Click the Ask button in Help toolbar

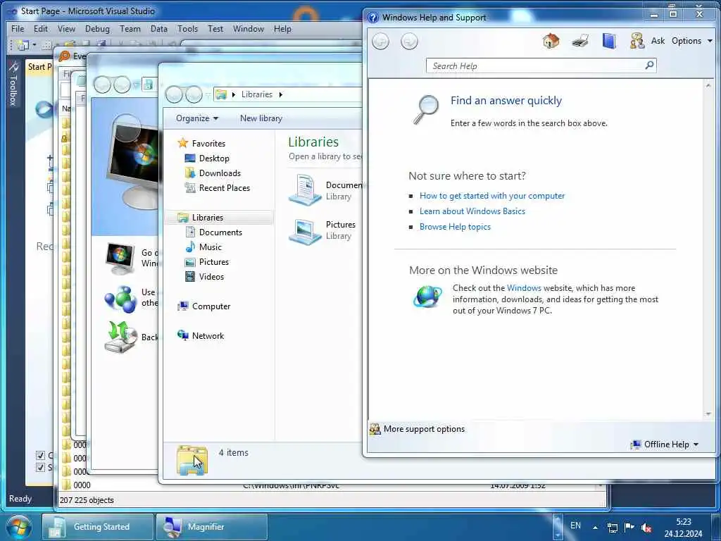[658, 41]
